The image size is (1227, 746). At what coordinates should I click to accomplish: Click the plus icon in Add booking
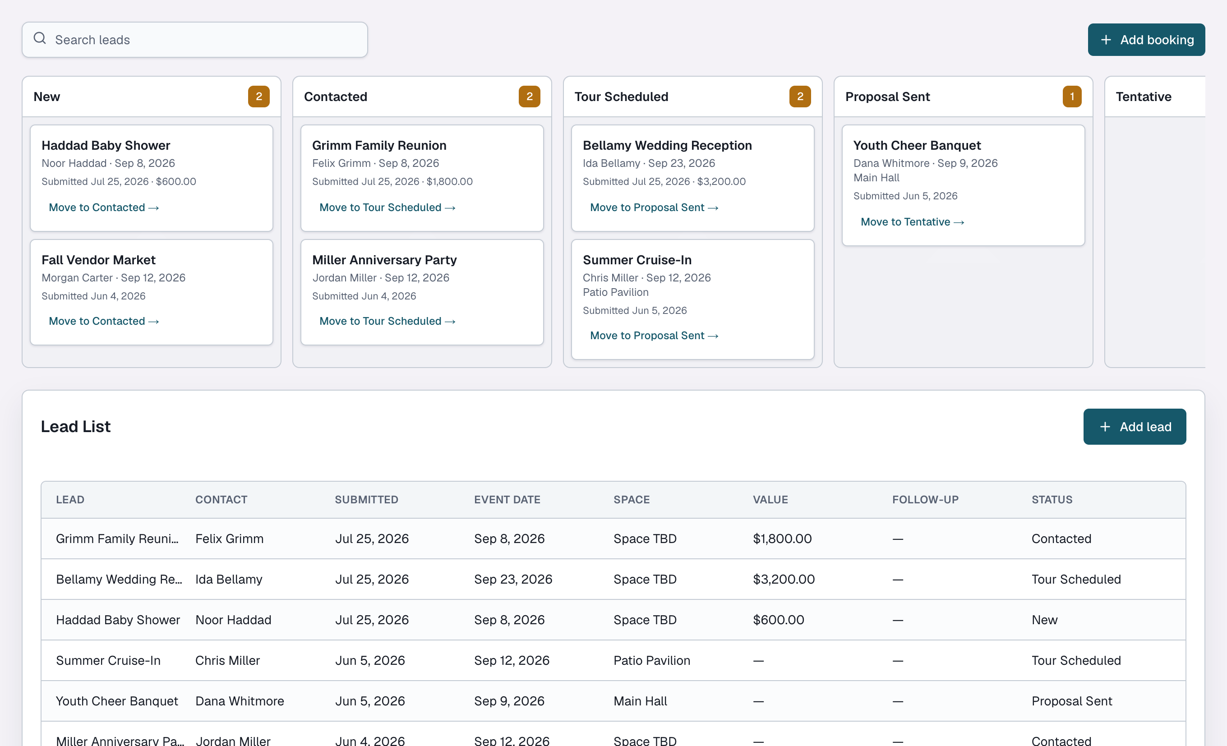[1106, 40]
